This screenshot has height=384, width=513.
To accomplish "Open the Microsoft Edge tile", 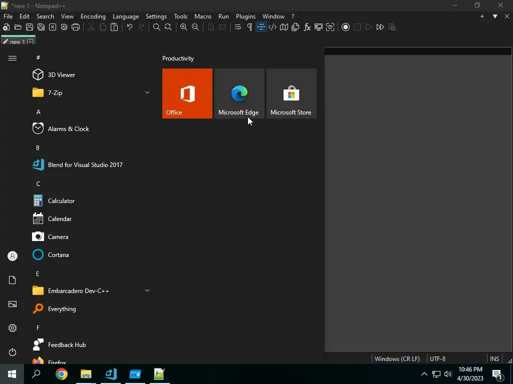I will click(239, 93).
